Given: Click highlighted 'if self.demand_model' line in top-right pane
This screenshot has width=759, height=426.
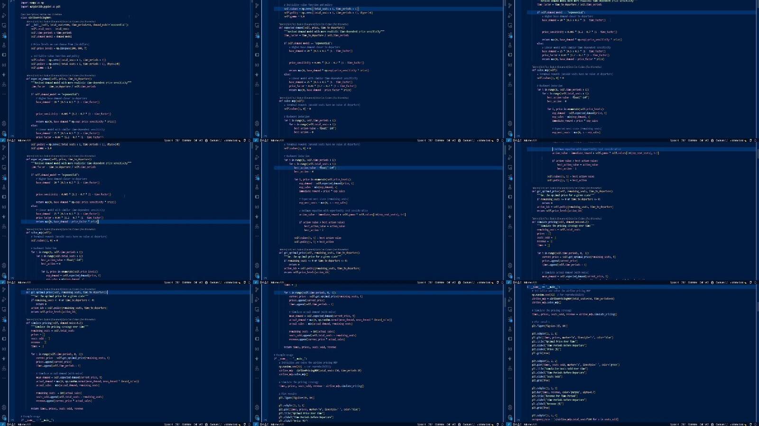Looking at the screenshot, I should (x=641, y=12).
